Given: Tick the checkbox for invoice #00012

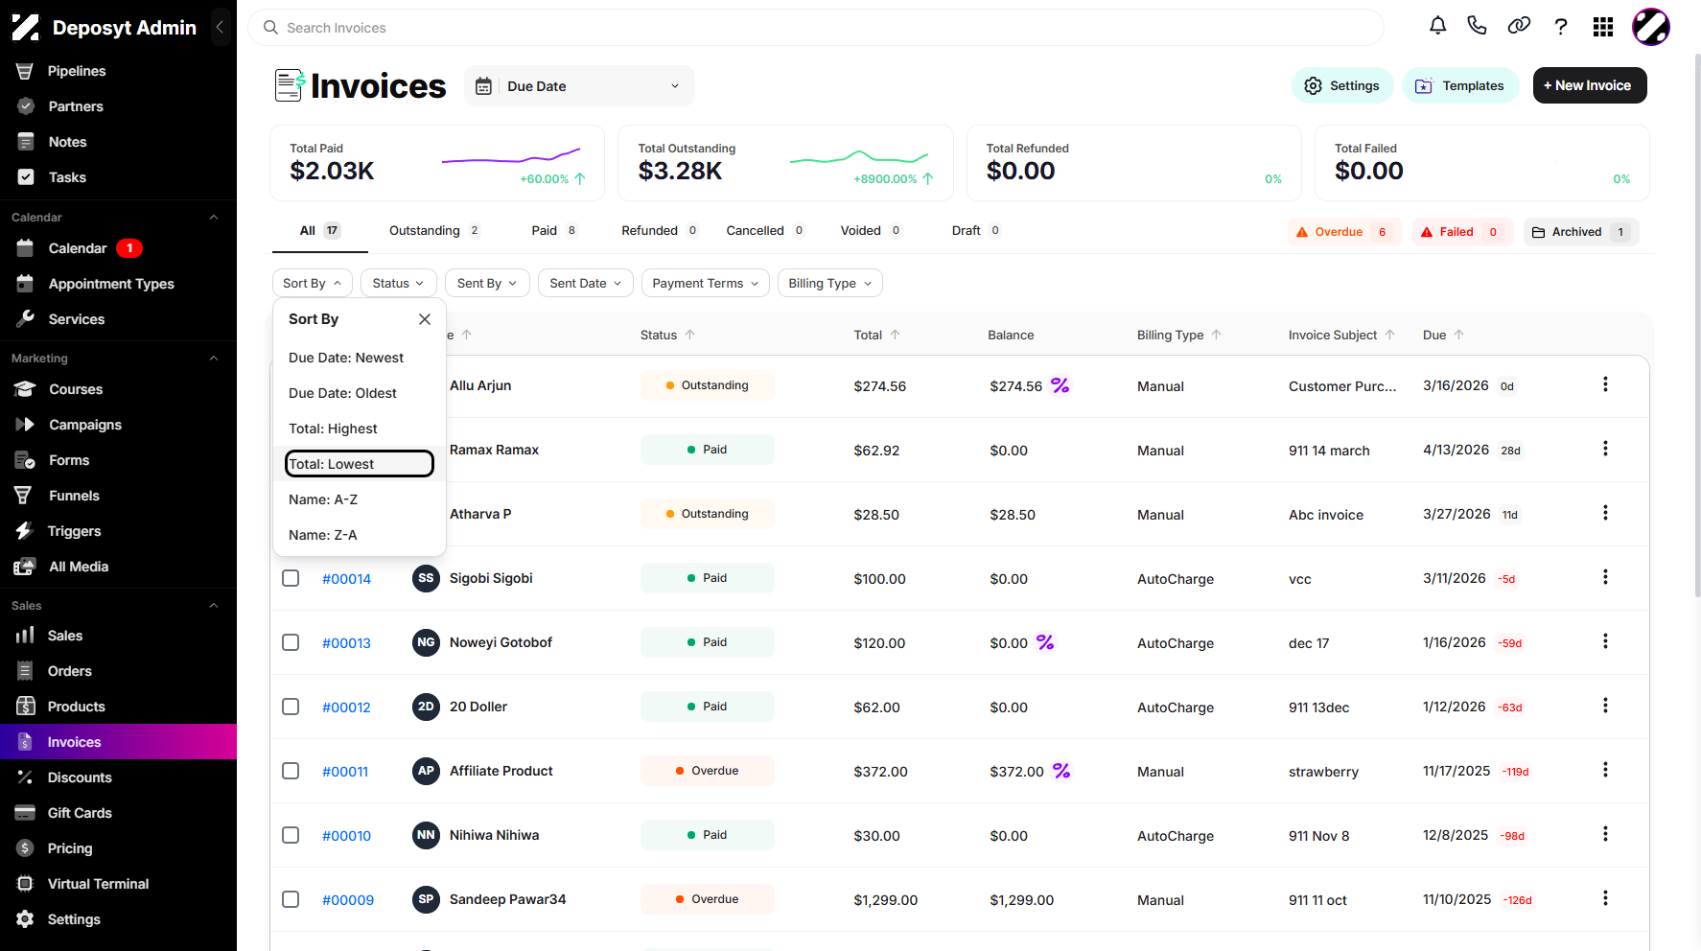Looking at the screenshot, I should 291,707.
